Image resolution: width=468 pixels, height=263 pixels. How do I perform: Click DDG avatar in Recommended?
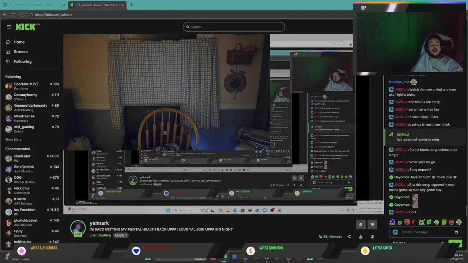click(9, 180)
